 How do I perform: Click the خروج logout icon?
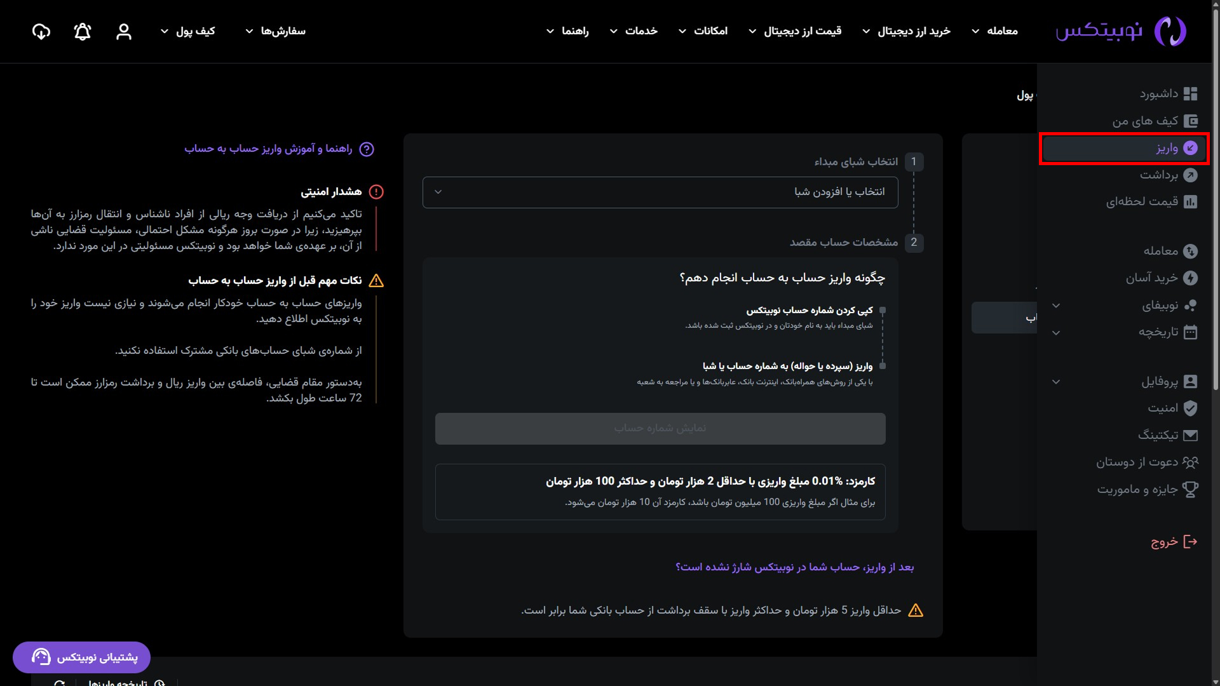click(x=1191, y=542)
